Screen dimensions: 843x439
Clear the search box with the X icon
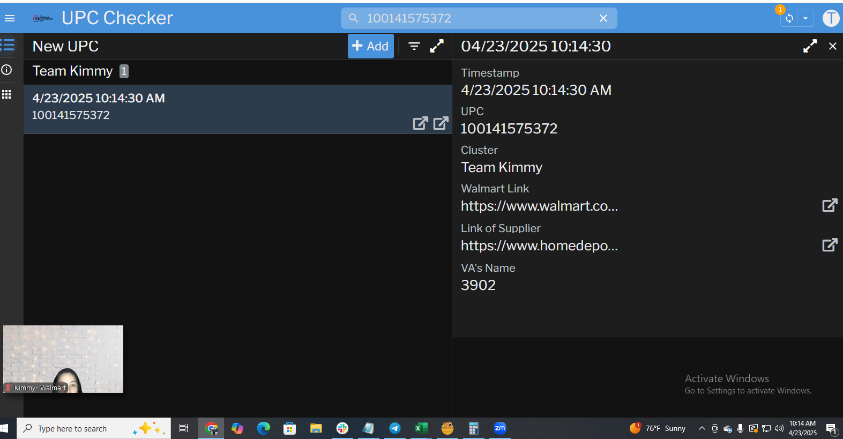(603, 18)
